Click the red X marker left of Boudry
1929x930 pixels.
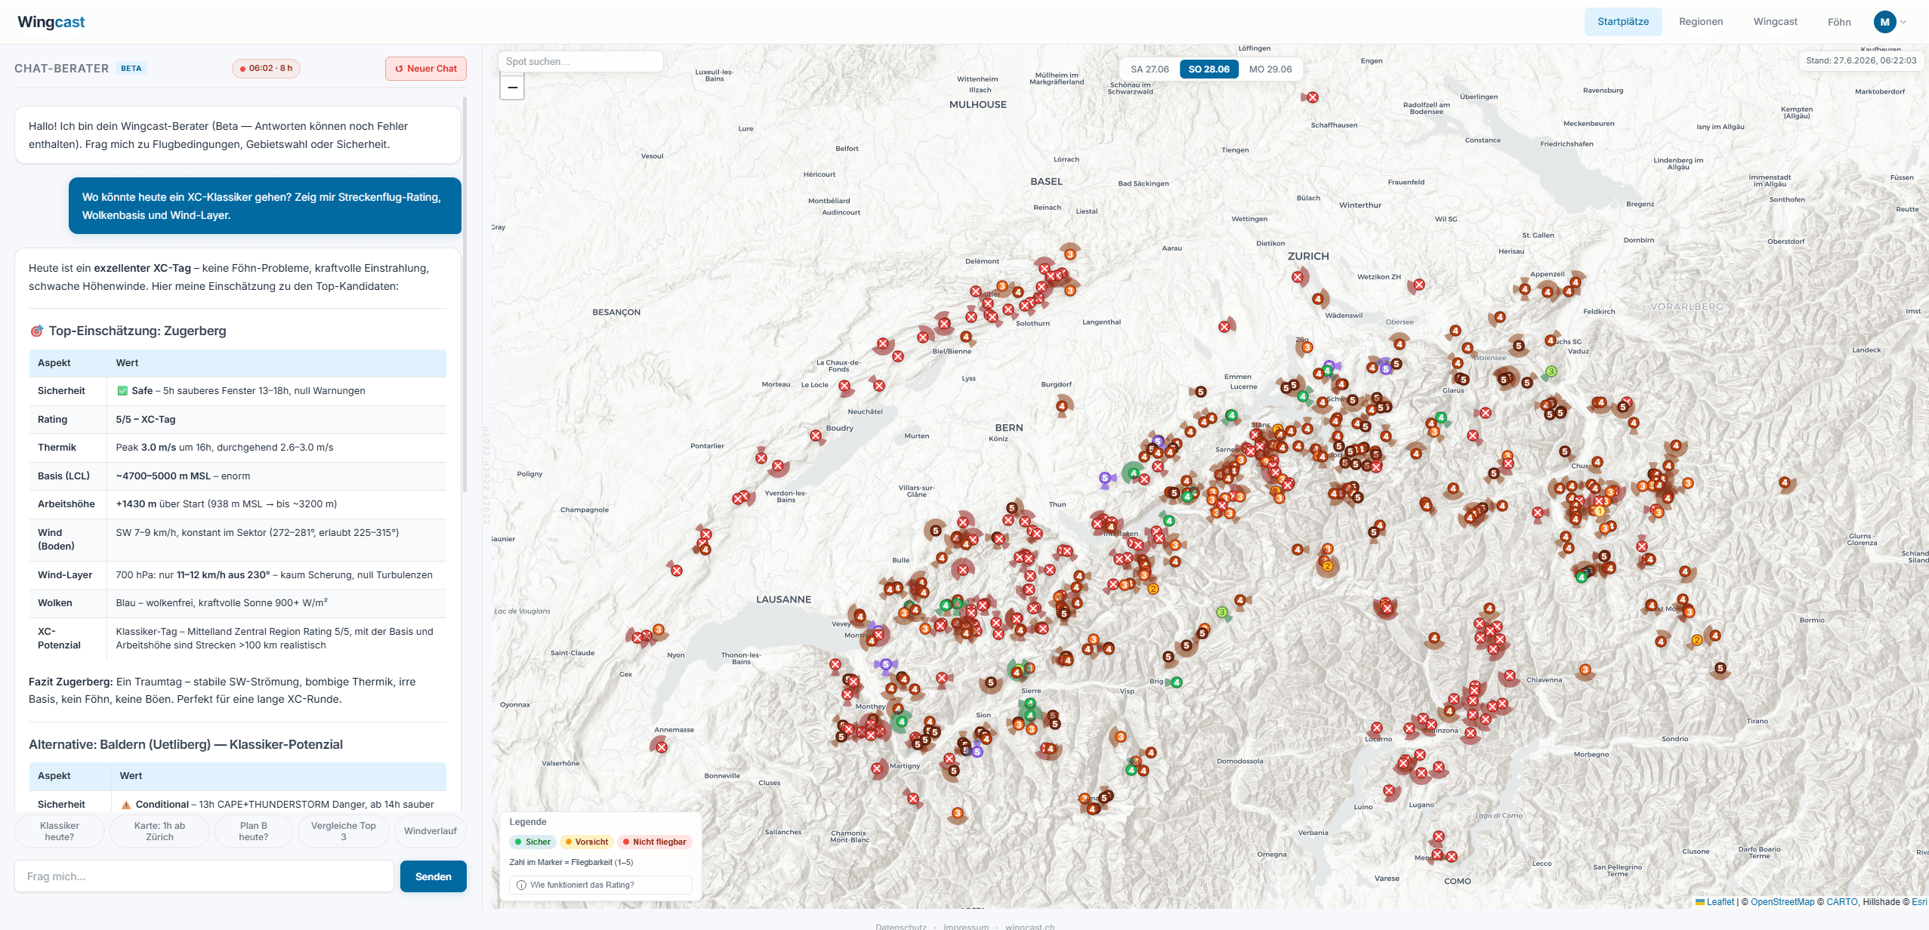point(816,436)
